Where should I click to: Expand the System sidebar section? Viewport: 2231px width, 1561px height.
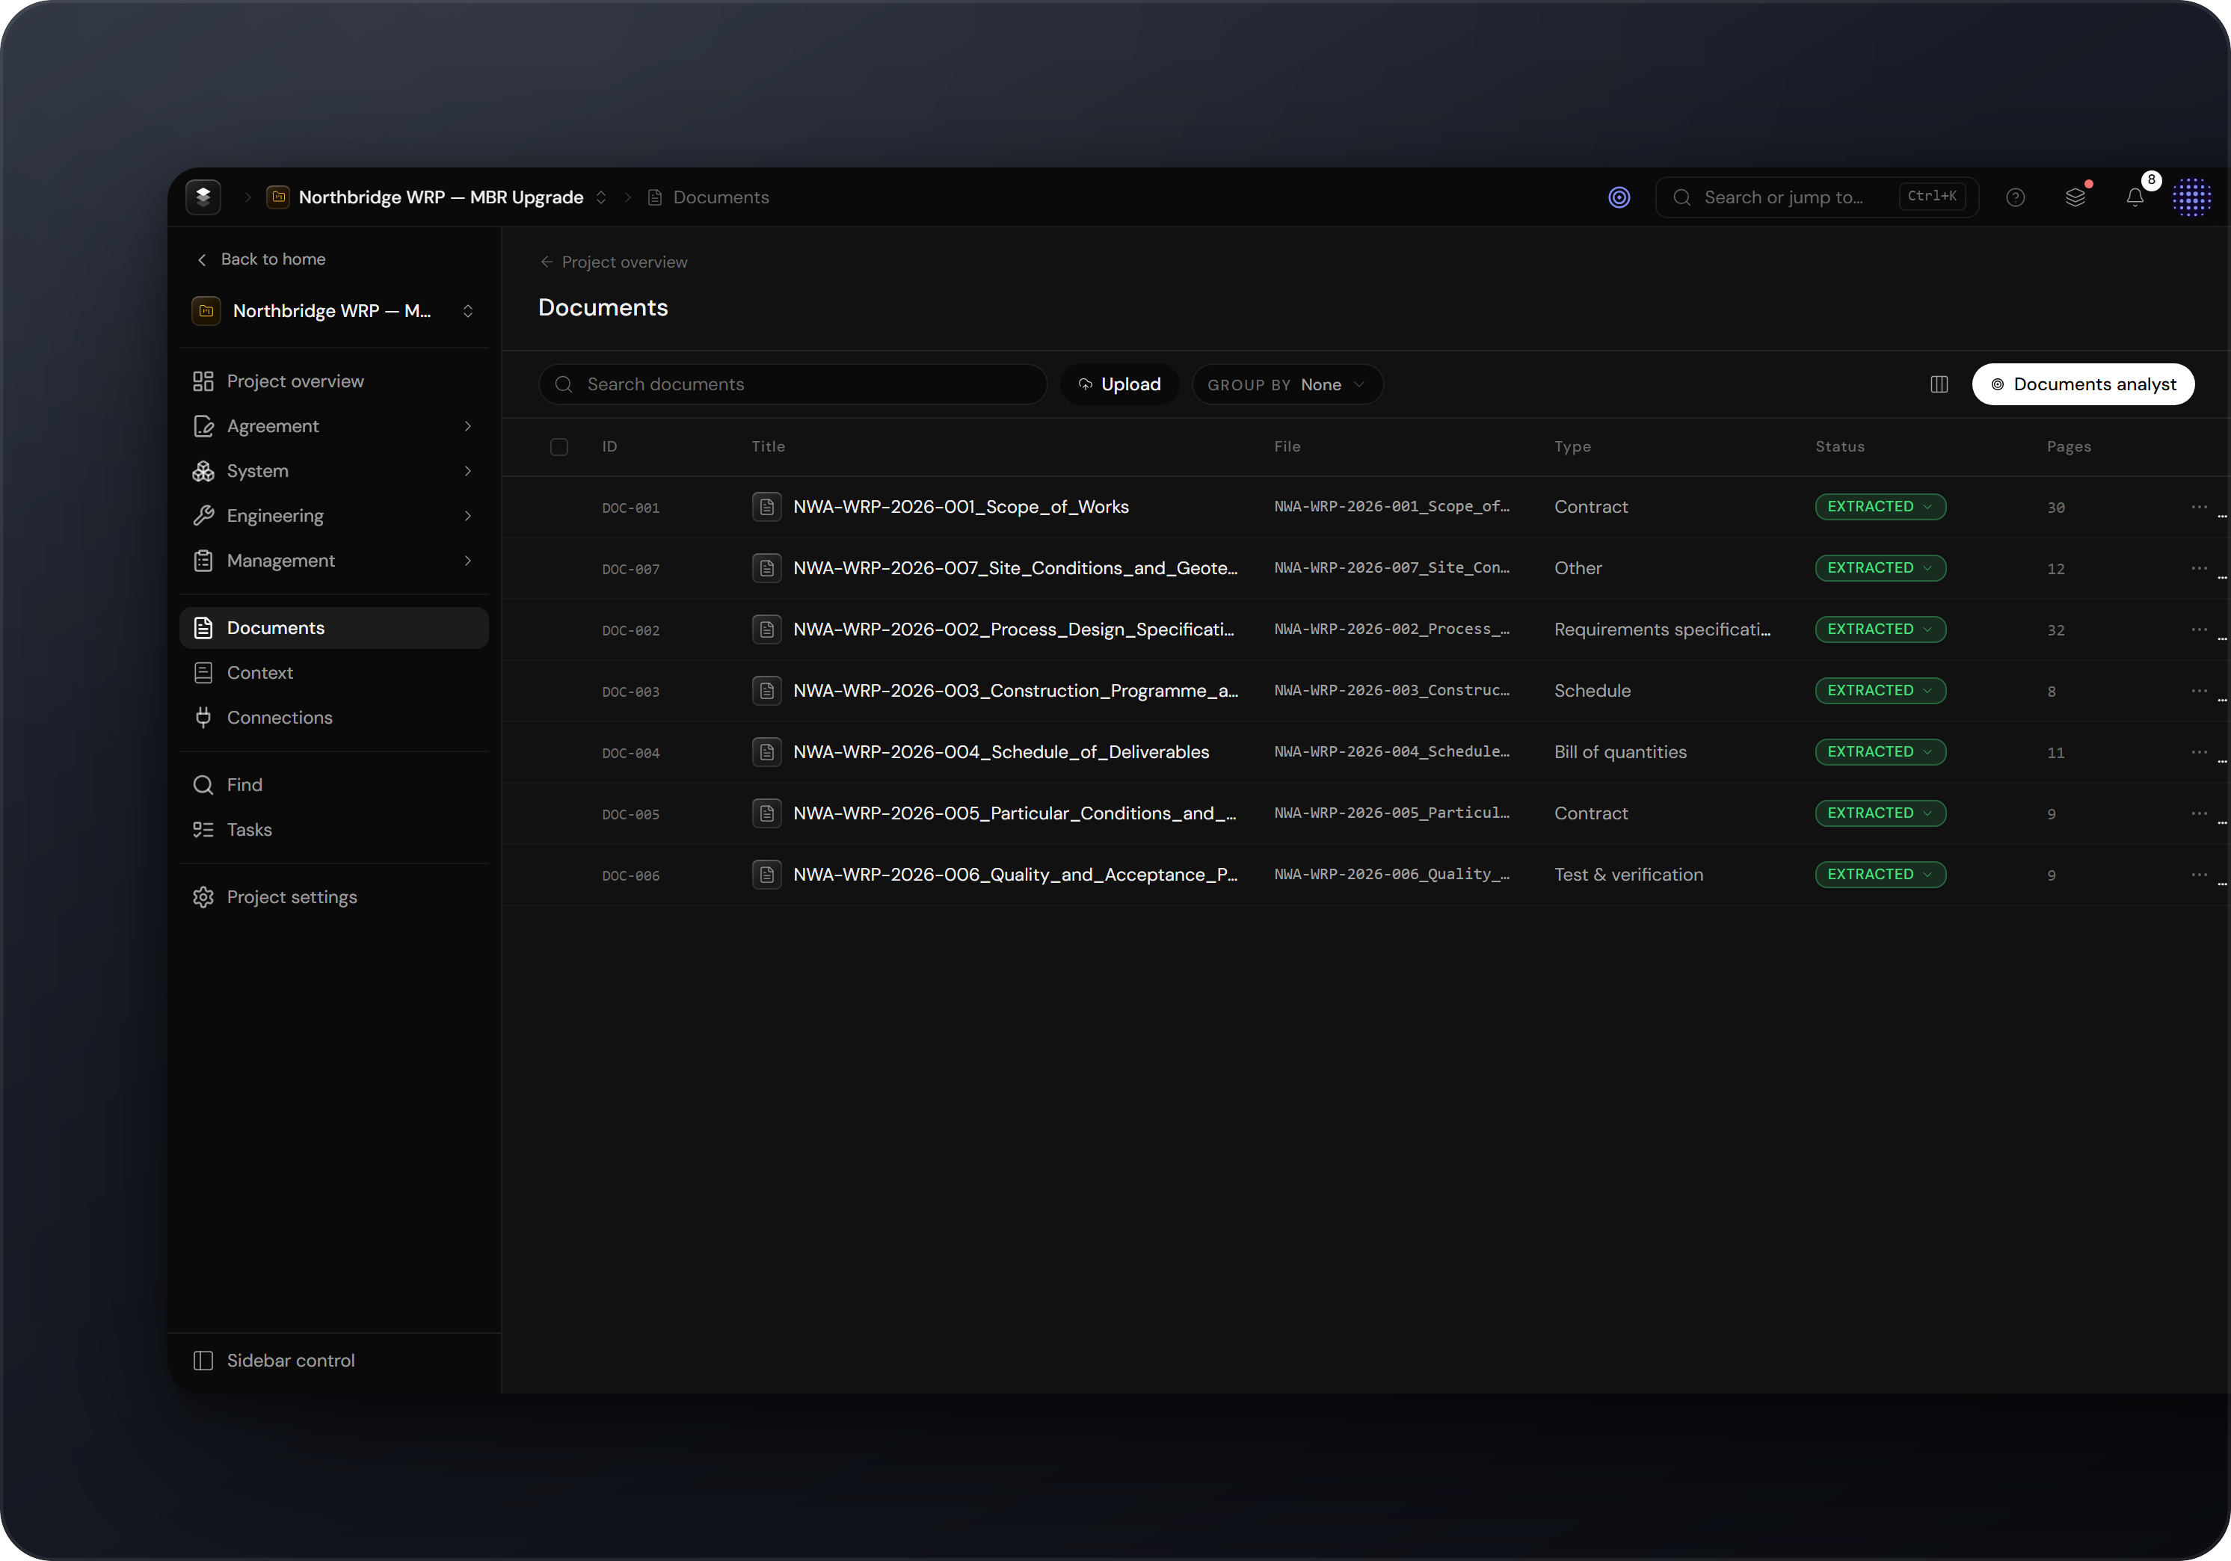coord(467,471)
